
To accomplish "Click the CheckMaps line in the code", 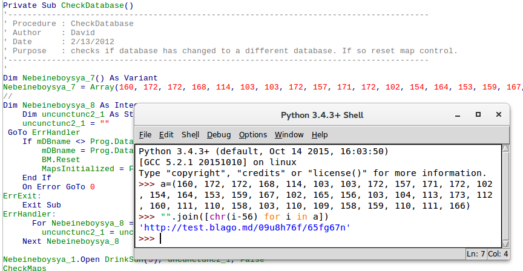I will 24,268.
